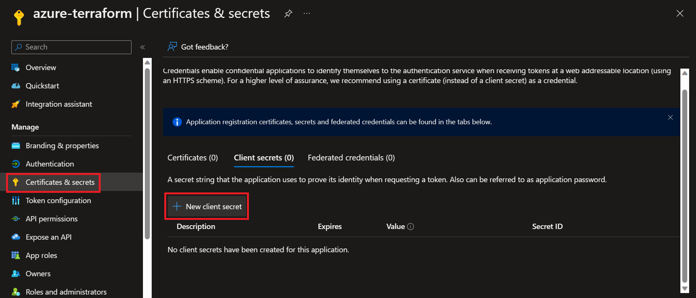Click the Expose an API cloud icon

(16, 237)
